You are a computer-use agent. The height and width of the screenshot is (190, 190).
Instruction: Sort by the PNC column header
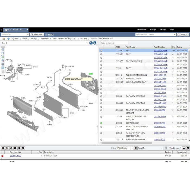[x=120, y=47]
